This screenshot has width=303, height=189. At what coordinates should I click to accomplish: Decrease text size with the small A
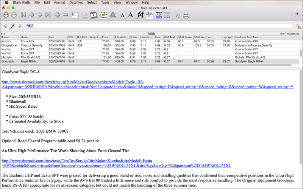(x=122, y=15)
